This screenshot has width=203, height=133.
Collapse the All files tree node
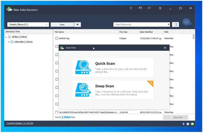[x=6, y=37]
